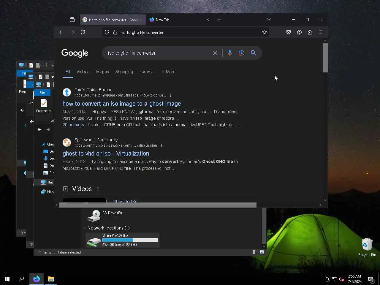Click the Google search magnifier button
Image resolution: width=380 pixels, height=285 pixels.
tap(253, 53)
